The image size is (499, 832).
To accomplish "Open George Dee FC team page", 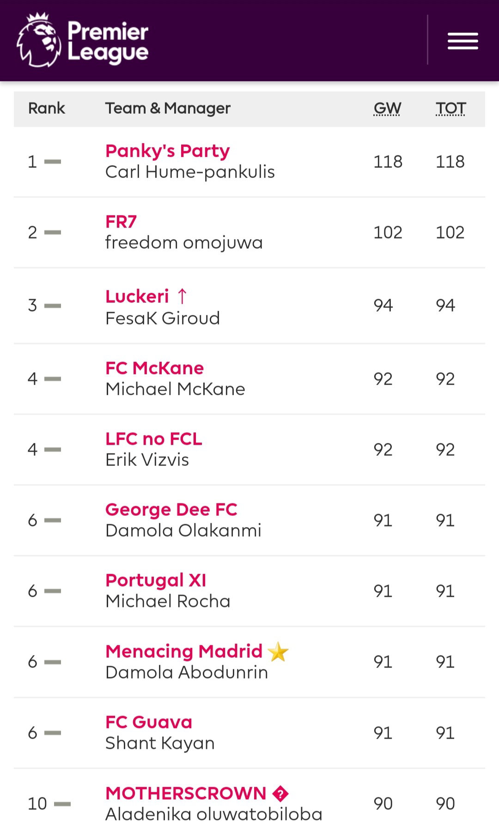I will (x=171, y=510).
